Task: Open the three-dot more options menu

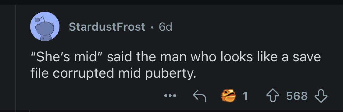Action: tap(170, 95)
